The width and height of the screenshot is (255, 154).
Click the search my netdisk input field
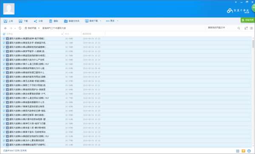click(x=222, y=28)
